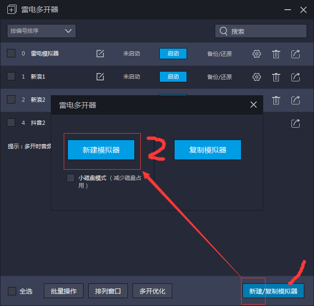The height and width of the screenshot is (306, 314).
Task: Close the 雷电多开器 popup dialog
Action: [x=254, y=104]
